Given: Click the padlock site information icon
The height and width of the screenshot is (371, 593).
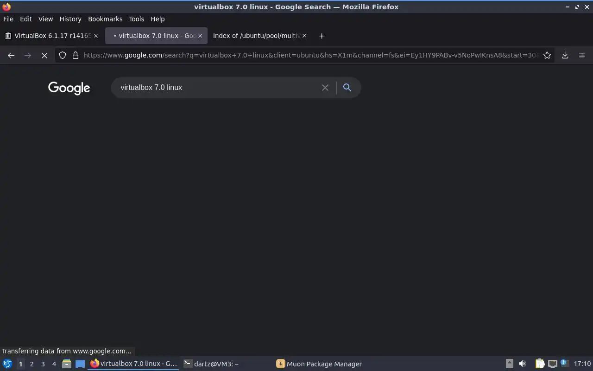Looking at the screenshot, I should [76, 55].
